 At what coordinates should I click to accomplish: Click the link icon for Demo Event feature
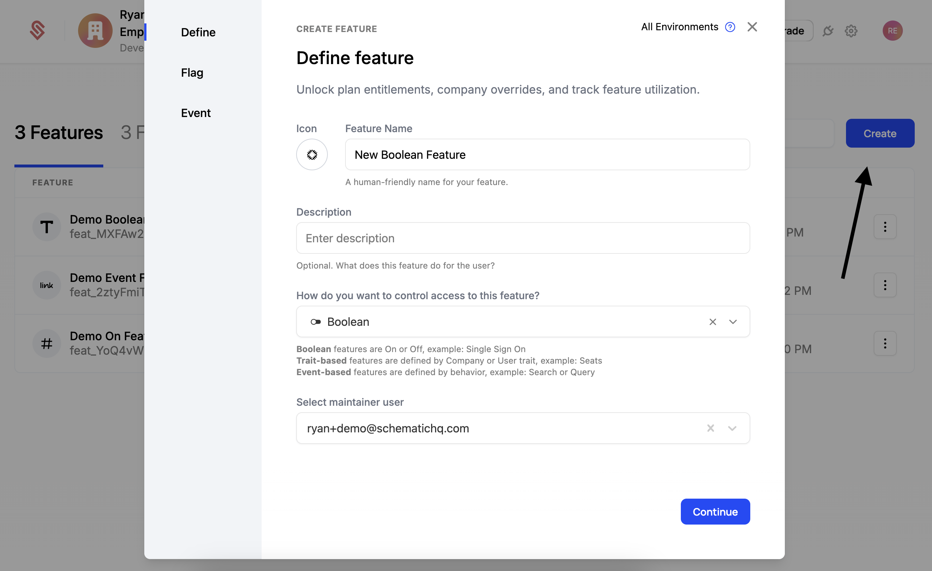click(x=46, y=284)
